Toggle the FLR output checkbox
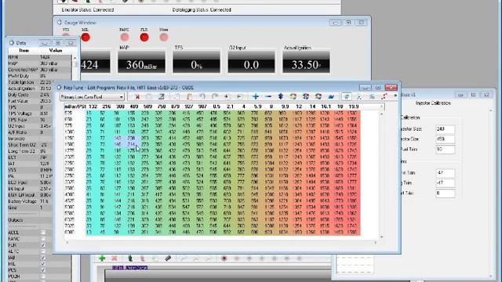Image resolution: width=502 pixels, height=282 pixels. tap(43, 245)
